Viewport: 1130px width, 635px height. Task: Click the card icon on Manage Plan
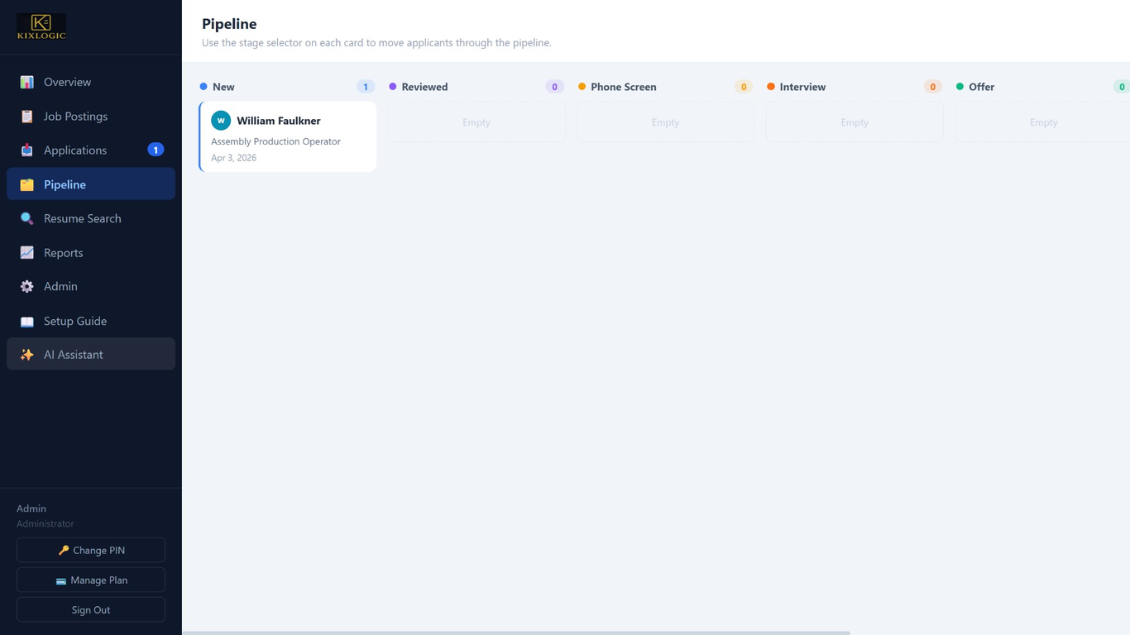coord(60,580)
